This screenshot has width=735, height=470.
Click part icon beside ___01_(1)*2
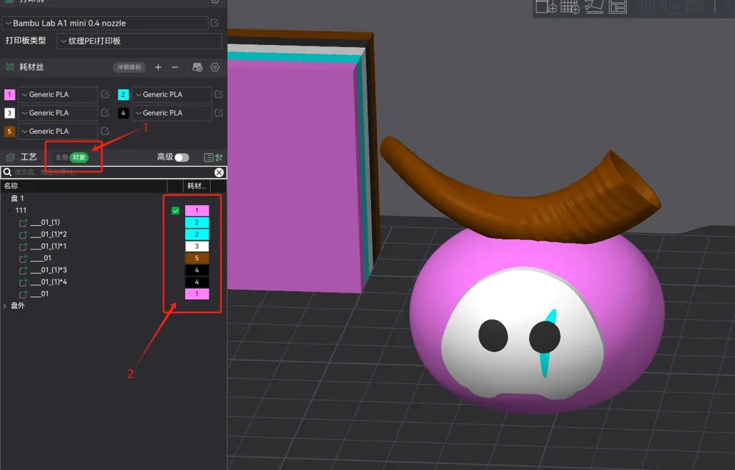point(23,234)
